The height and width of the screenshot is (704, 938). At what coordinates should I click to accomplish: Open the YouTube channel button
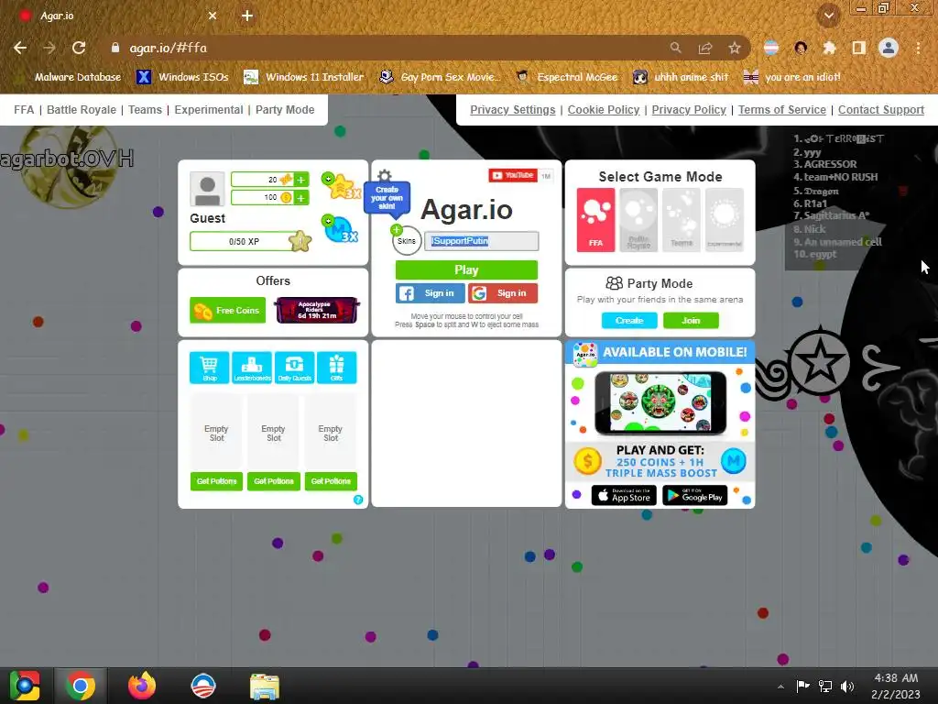tap(513, 175)
